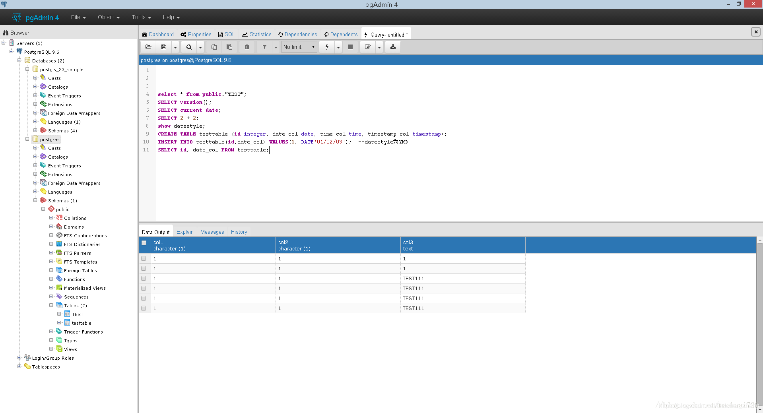The image size is (763, 413).
Task: Switch to the Dashboard tab
Action: [x=158, y=35]
